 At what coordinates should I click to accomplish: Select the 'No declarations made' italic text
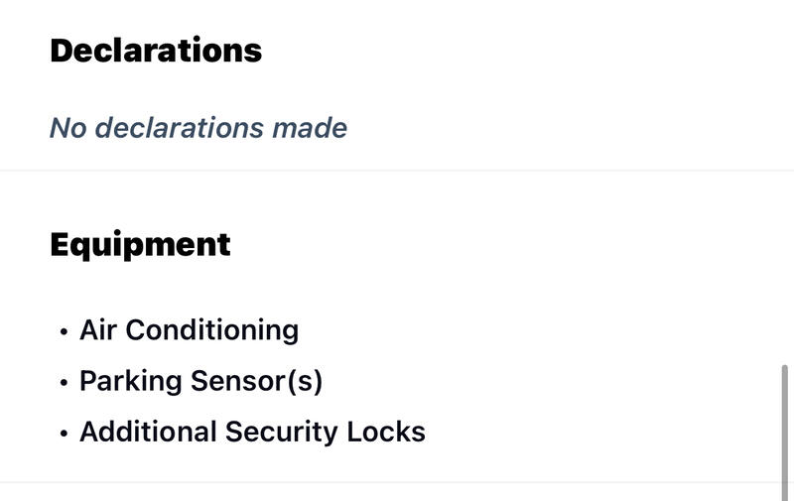tap(198, 128)
